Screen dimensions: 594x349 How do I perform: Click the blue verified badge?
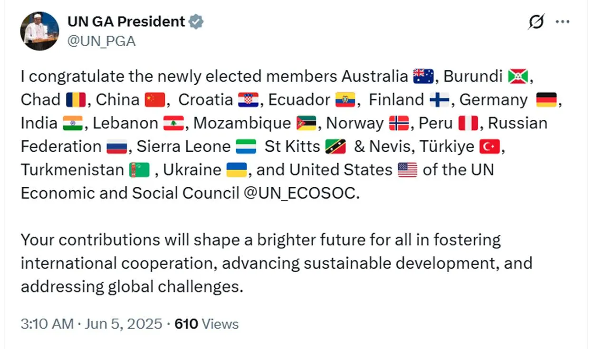pyautogui.click(x=196, y=22)
